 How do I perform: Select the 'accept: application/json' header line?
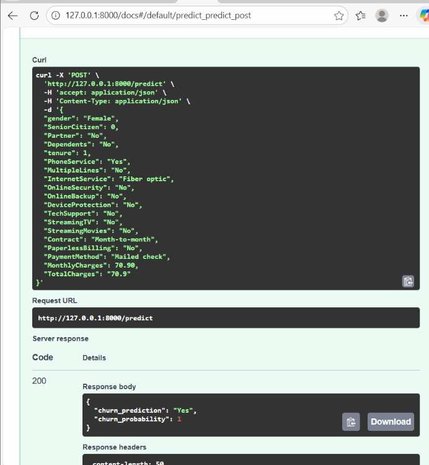105,93
